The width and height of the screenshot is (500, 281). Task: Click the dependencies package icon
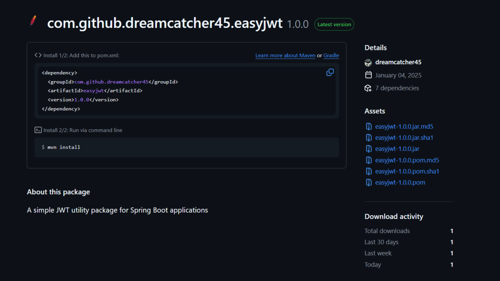pyautogui.click(x=368, y=88)
